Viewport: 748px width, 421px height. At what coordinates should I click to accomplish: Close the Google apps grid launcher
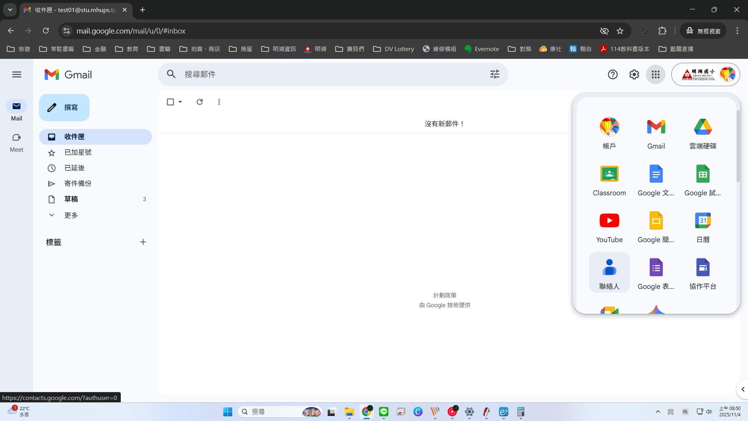pyautogui.click(x=656, y=74)
